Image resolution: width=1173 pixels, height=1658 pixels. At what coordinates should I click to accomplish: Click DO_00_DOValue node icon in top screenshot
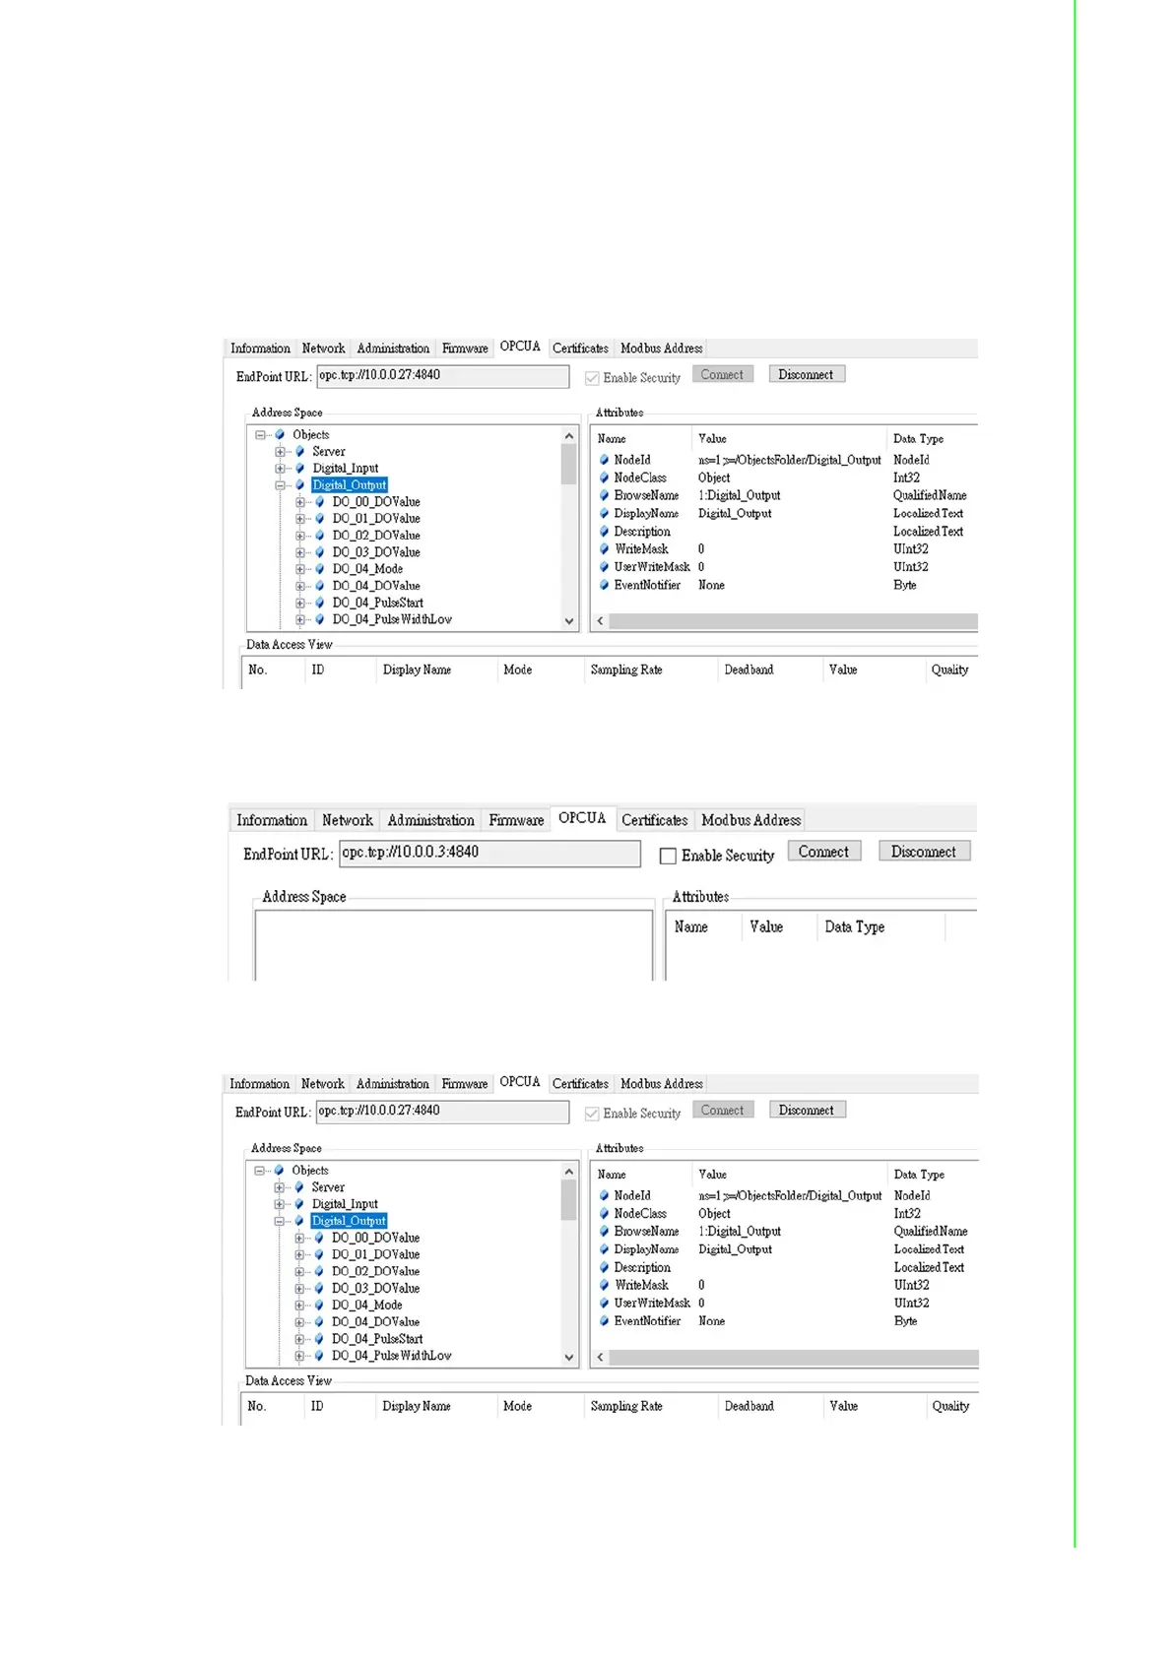tap(319, 502)
